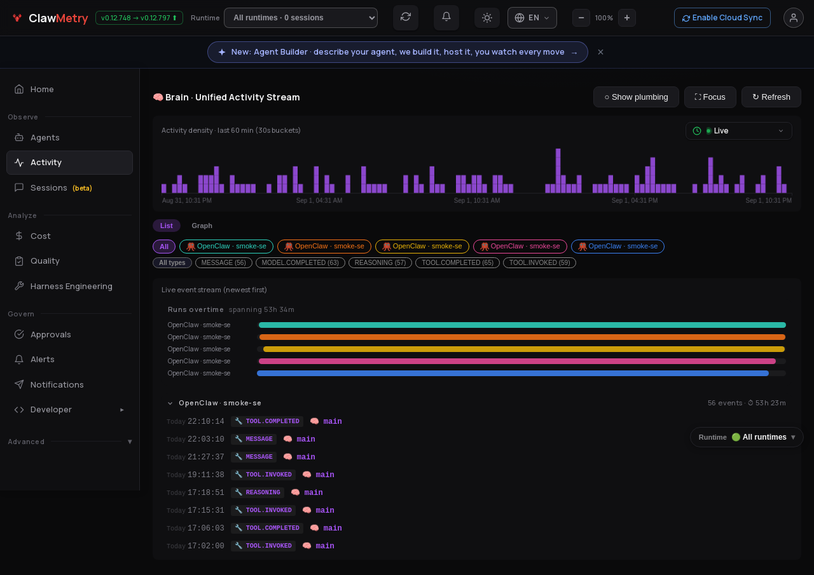
Task: Open the EN language dropdown
Action: tap(532, 18)
